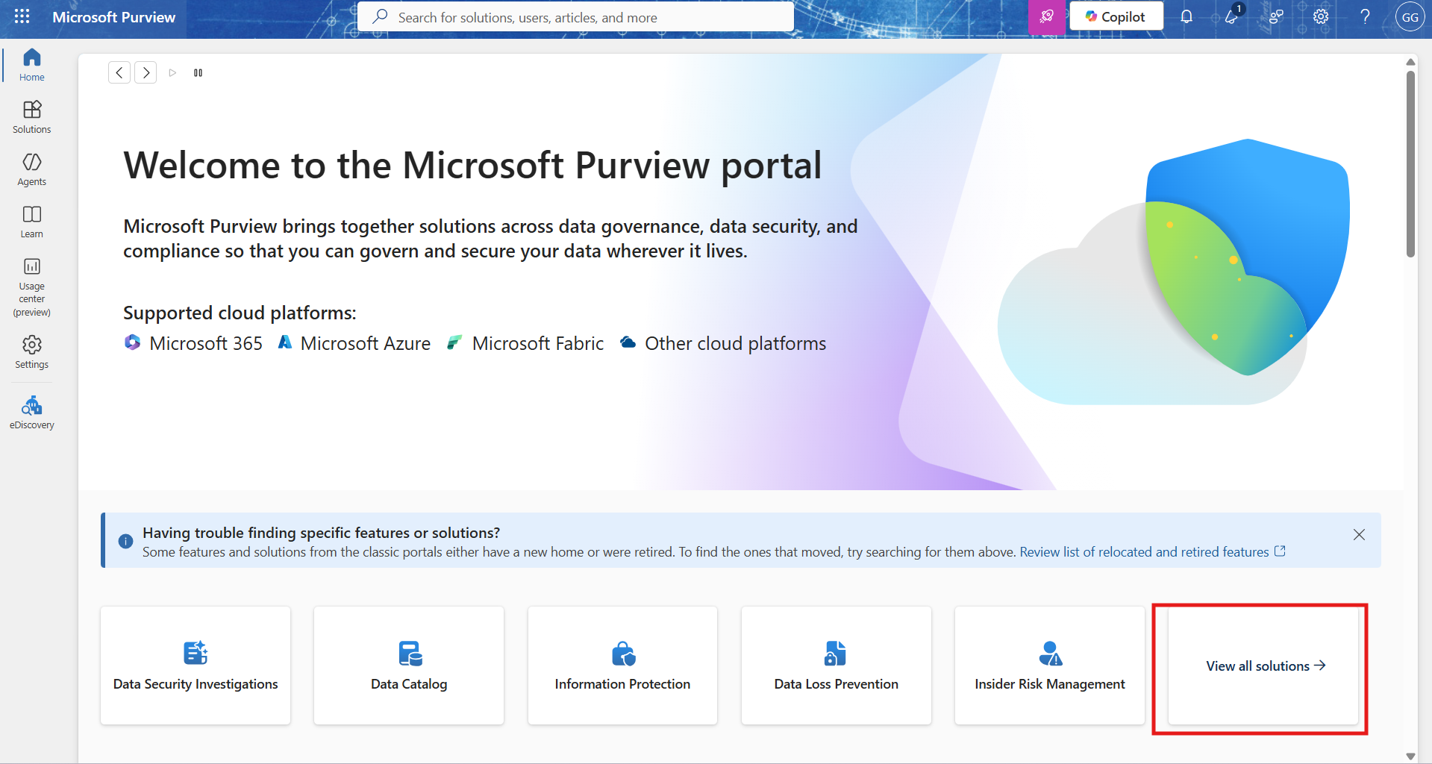The width and height of the screenshot is (1432, 764).
Task: Go to previous carousel slide
Action: pyautogui.click(x=119, y=72)
